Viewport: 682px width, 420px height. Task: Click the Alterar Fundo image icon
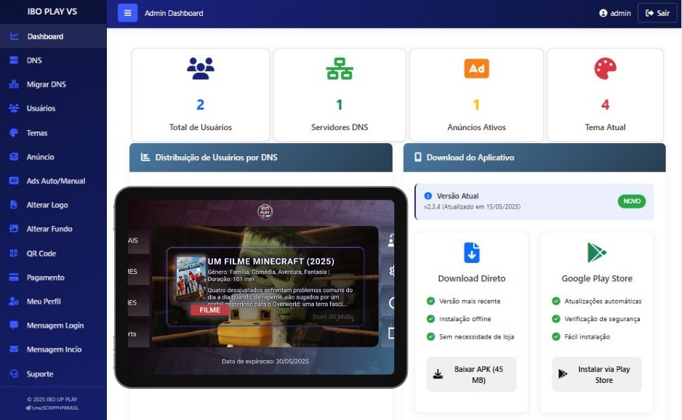[x=14, y=229]
